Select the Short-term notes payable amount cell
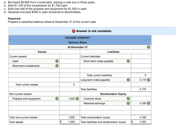The height and width of the screenshot is (134, 185). [x=141, y=61]
